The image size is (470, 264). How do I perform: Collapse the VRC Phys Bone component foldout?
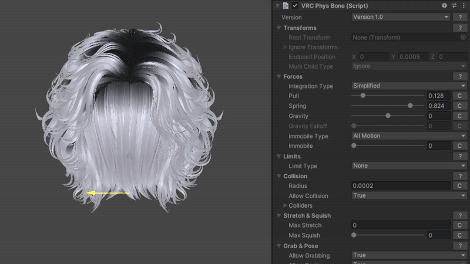[x=277, y=6]
